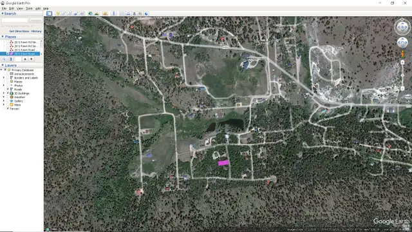The image size is (412, 232).
Task: Reset north with the N compass marker
Action: pyautogui.click(x=402, y=19)
